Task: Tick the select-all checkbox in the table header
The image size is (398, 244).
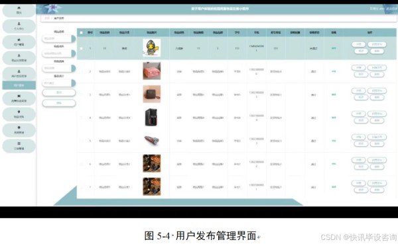Action: coord(81,32)
